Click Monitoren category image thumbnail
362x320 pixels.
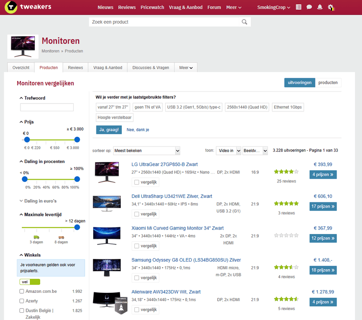(x=23, y=47)
